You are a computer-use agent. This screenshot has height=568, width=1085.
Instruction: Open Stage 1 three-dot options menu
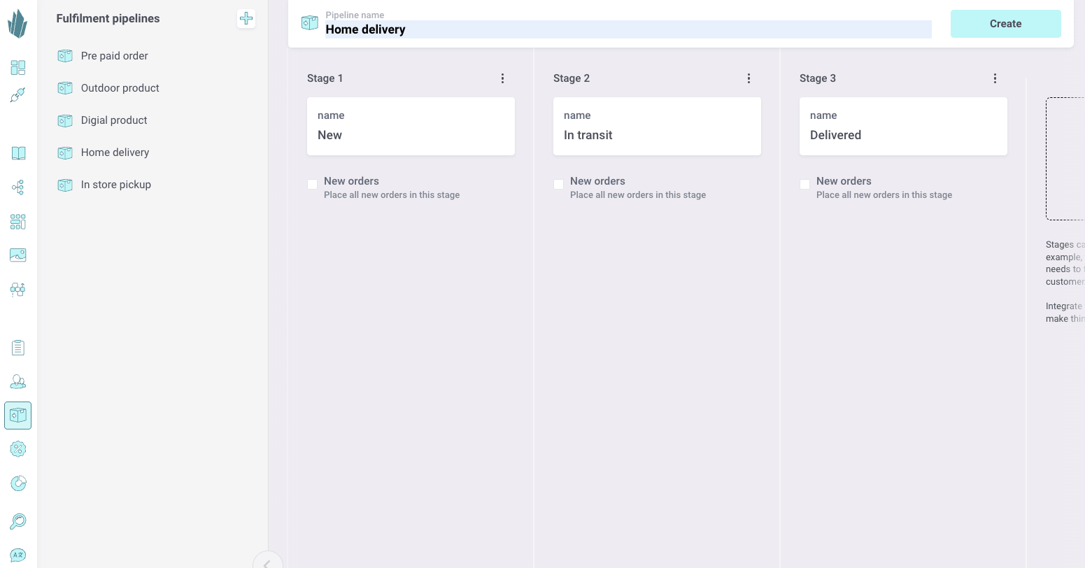pyautogui.click(x=502, y=78)
